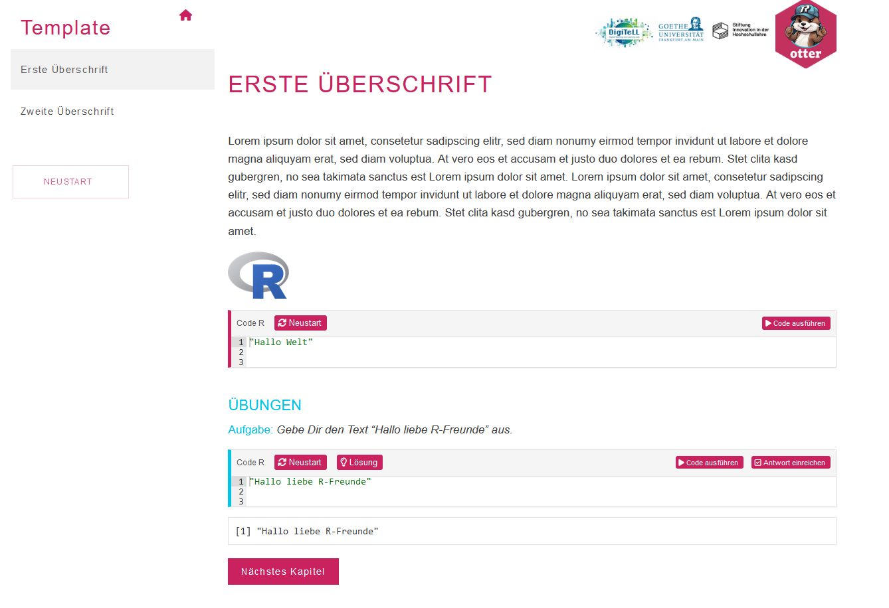Open the Stiftung Innovation in der Hochschullehre logo
Viewport: 889px width, 608px height.
[x=740, y=31]
